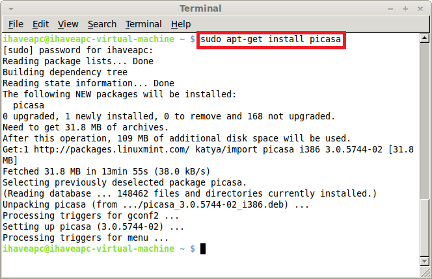Click 'Processing triggers for gconf2 ...' line

pos(91,216)
